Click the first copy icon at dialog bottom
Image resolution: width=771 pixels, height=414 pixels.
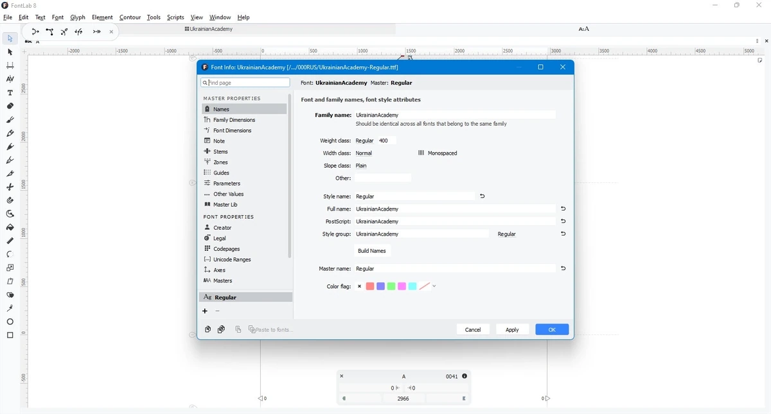point(208,329)
